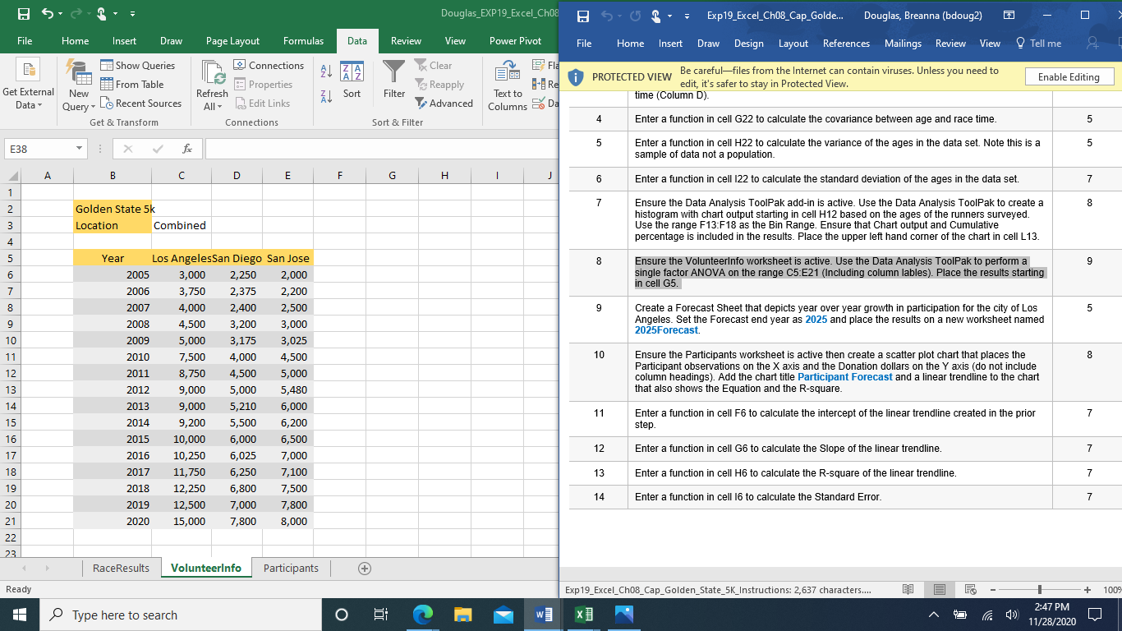Adjust the Word zoom slider
Image resolution: width=1122 pixels, height=631 pixels.
(x=1042, y=589)
